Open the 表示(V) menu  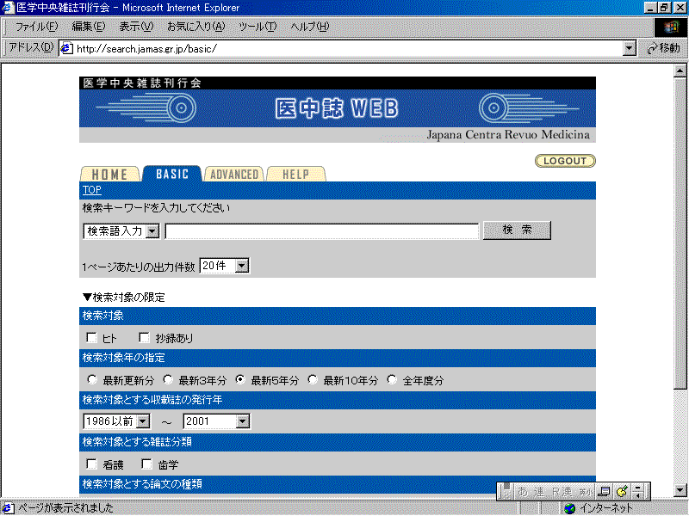coord(136,27)
